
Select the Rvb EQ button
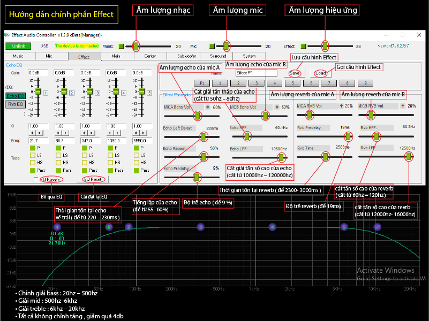coord(16,104)
